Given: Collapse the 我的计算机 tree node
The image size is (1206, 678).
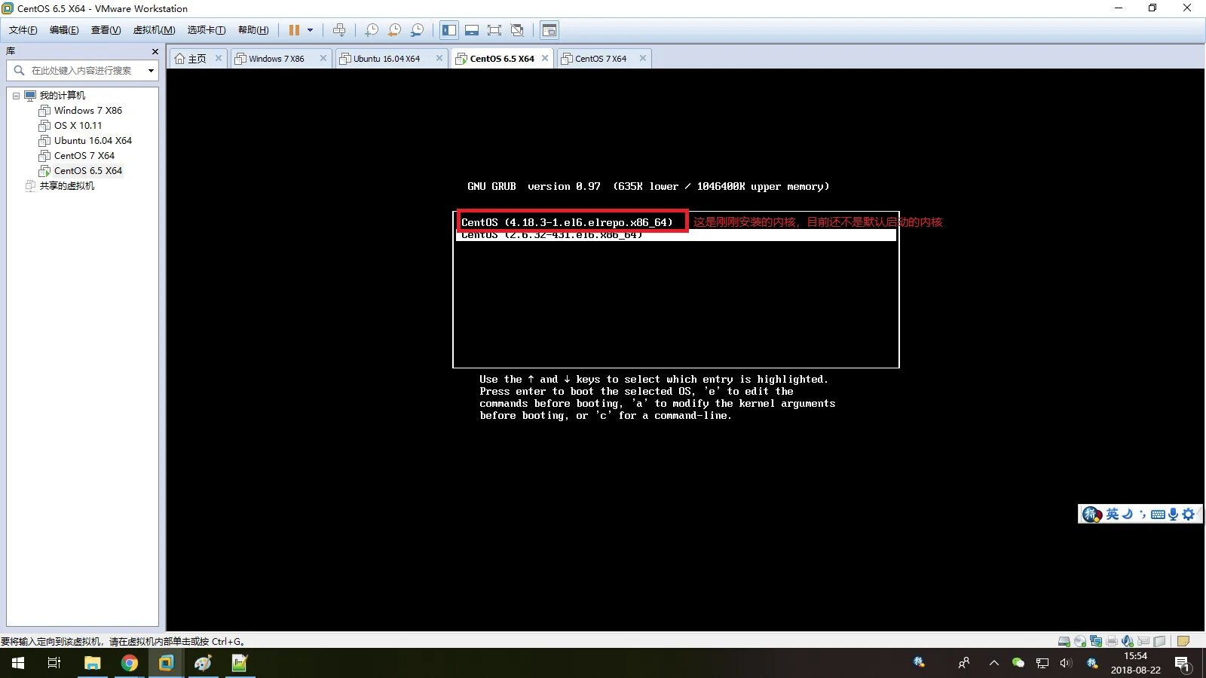Looking at the screenshot, I should (16, 96).
